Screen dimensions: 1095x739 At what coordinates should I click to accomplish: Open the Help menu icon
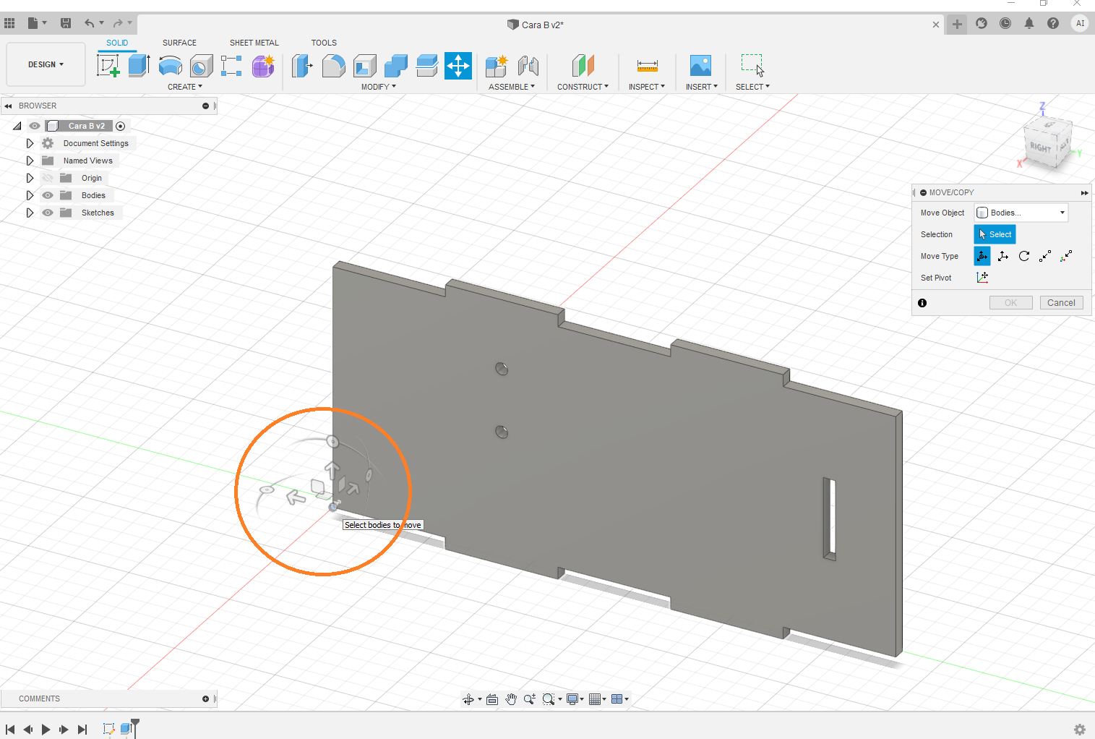coord(1053,23)
